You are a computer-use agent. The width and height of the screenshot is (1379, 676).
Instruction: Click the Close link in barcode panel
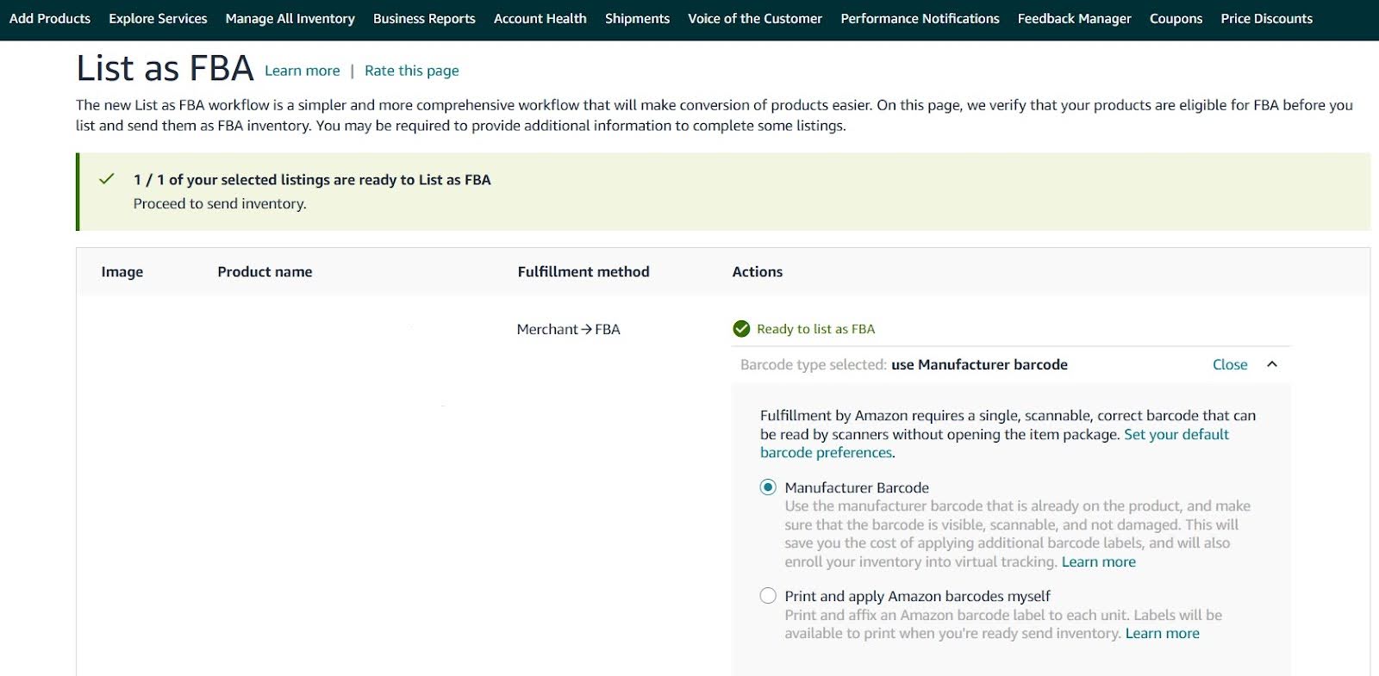1229,364
